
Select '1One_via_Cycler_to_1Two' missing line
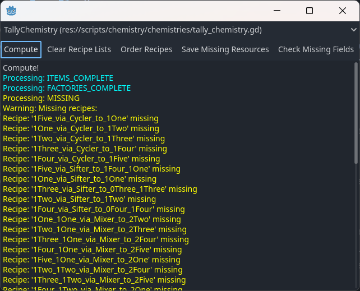point(81,128)
